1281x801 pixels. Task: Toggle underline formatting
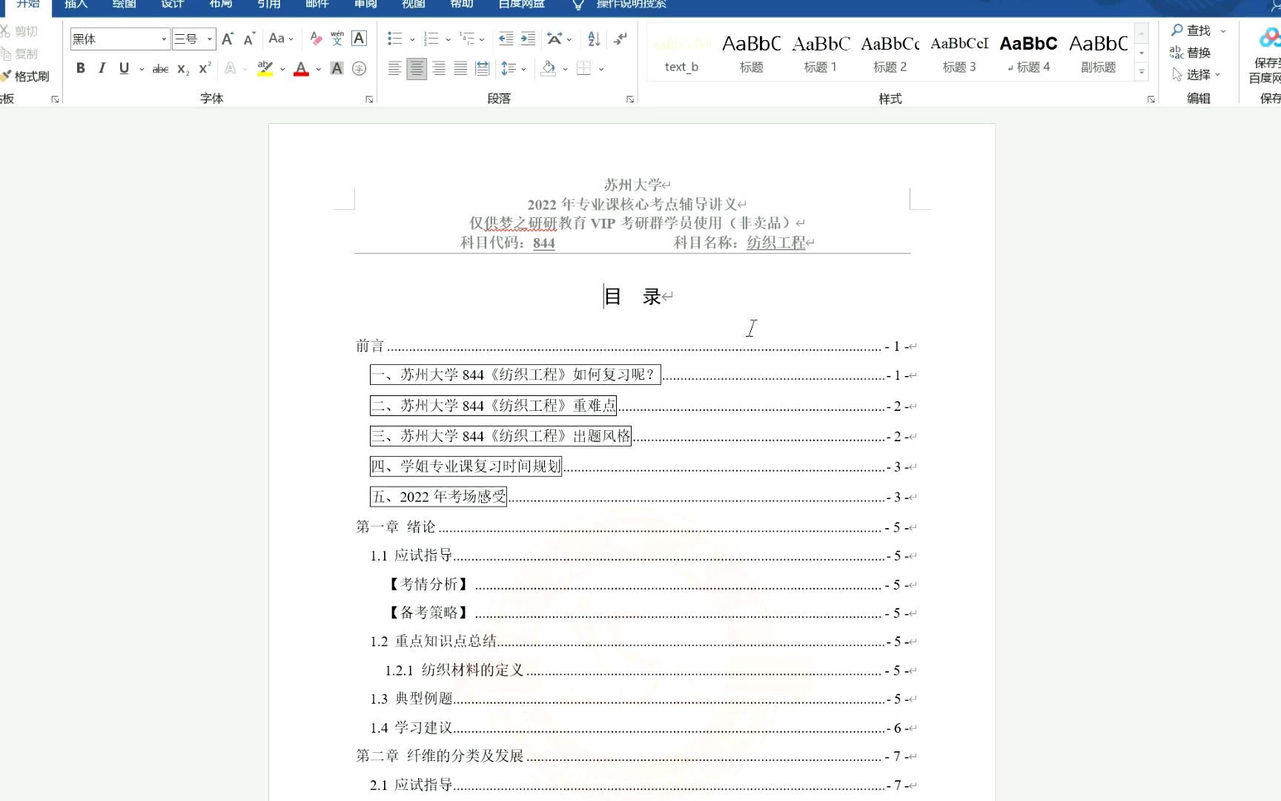(124, 68)
